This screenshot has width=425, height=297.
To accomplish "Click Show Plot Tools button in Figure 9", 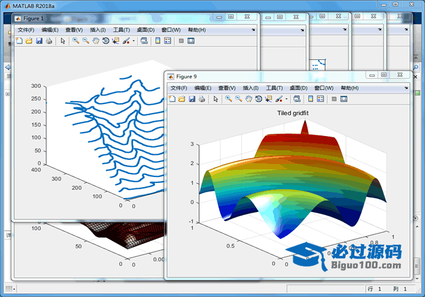I will (x=344, y=99).
